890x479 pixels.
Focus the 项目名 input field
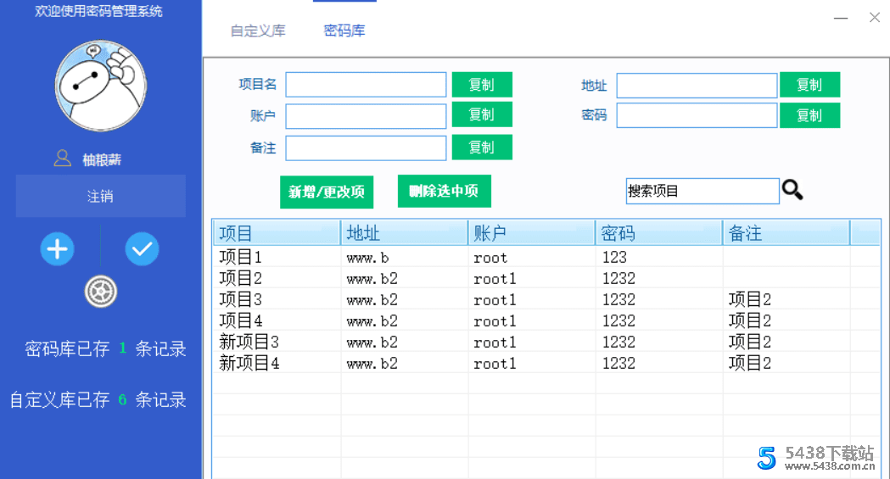[x=367, y=85]
